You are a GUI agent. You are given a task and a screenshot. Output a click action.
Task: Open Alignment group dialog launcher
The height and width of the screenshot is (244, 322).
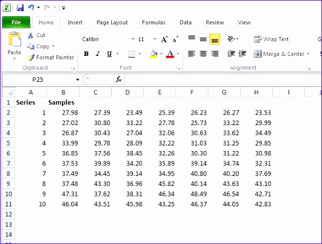coord(309,68)
